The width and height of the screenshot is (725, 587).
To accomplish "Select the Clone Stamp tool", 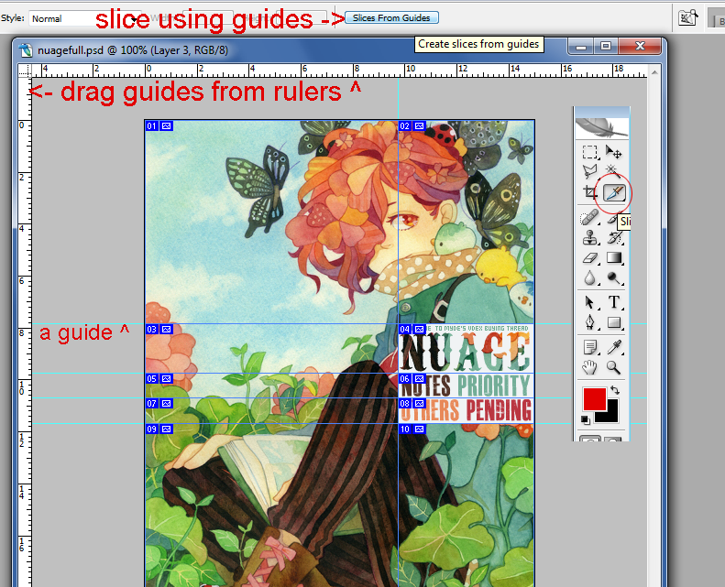I will click(589, 238).
